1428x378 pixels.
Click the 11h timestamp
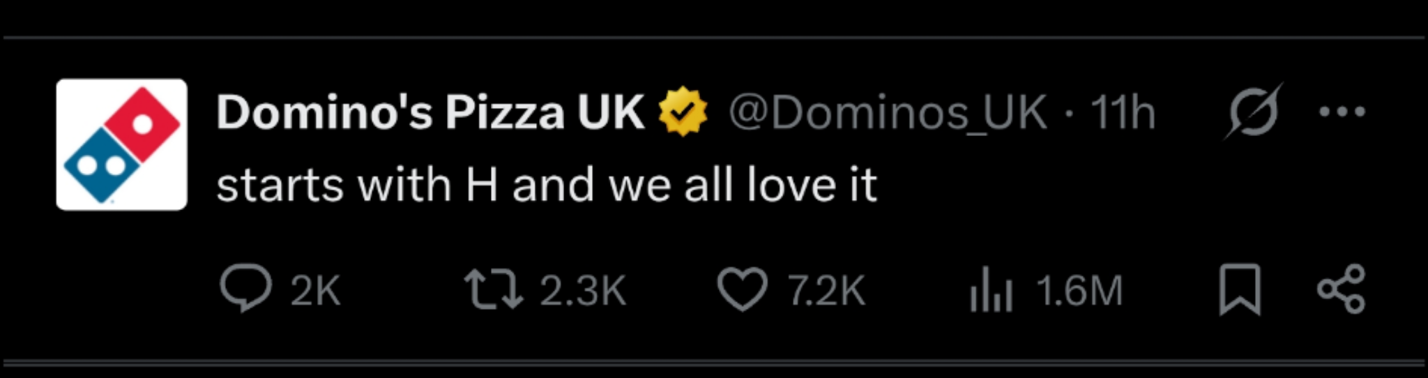(x=1123, y=112)
